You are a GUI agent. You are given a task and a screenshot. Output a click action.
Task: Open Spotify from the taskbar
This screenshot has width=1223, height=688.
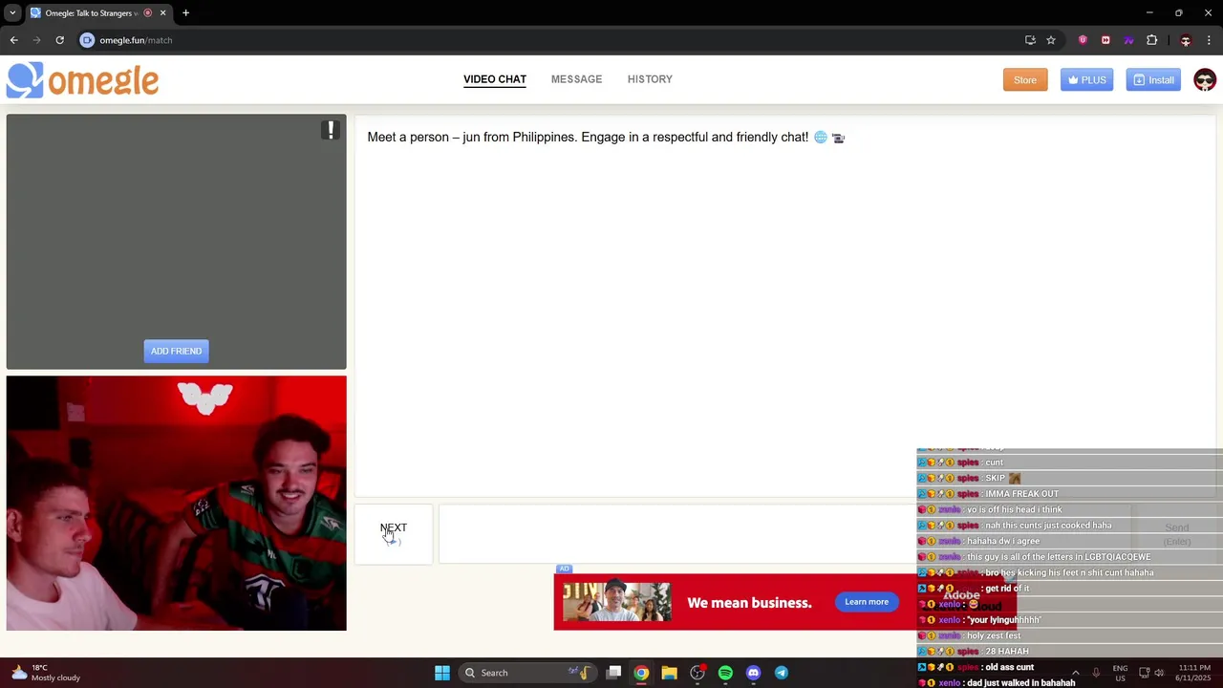[725, 673]
